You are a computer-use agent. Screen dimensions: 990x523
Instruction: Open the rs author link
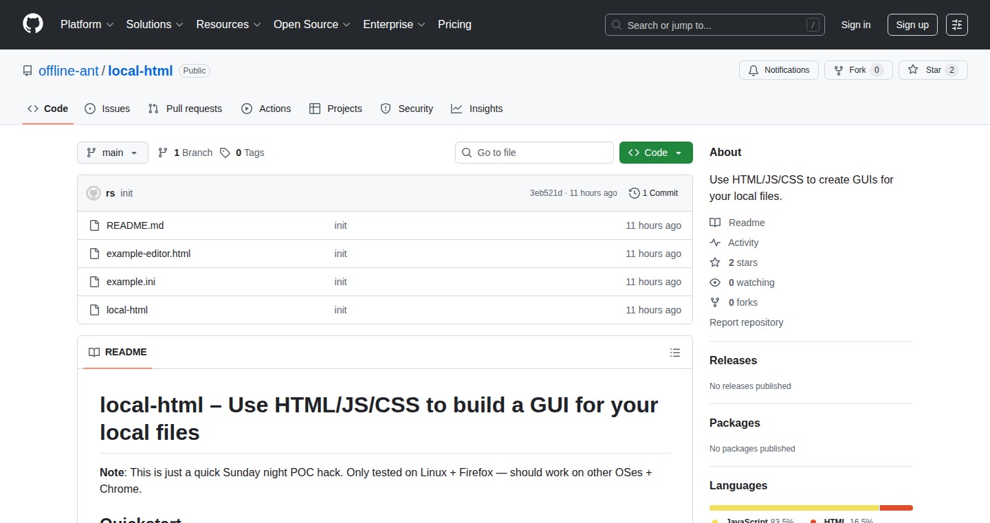pyautogui.click(x=111, y=193)
